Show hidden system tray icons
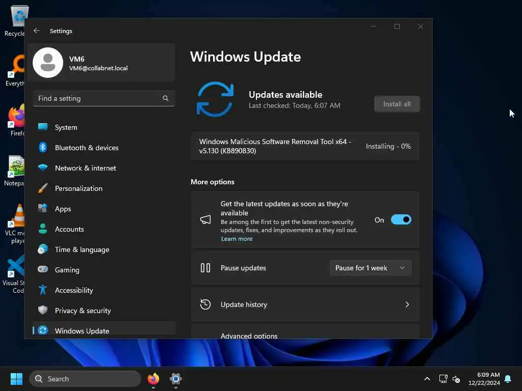522x391 pixels. 427,379
